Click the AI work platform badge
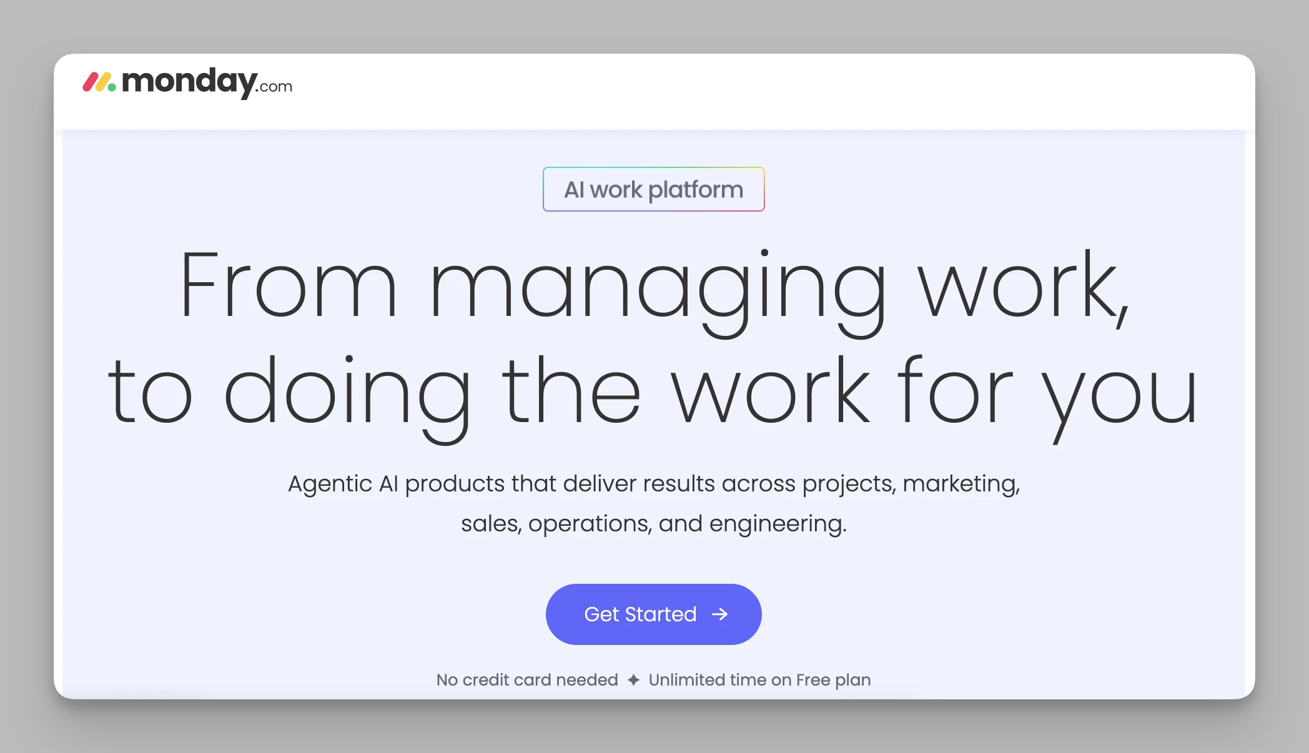Screen dimensions: 1309x753 [x=653, y=189]
